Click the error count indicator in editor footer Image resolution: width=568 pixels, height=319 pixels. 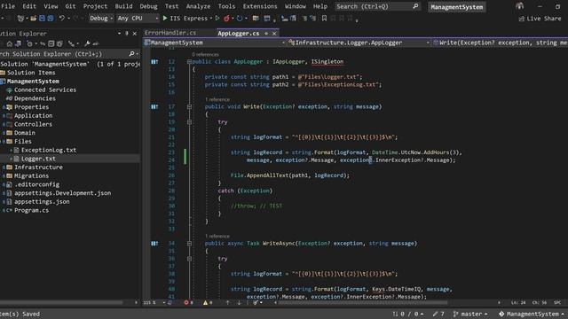pos(188,303)
